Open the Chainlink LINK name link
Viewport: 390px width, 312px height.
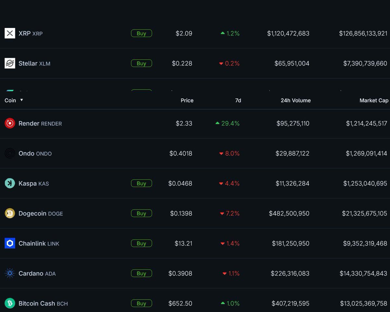tap(39, 243)
